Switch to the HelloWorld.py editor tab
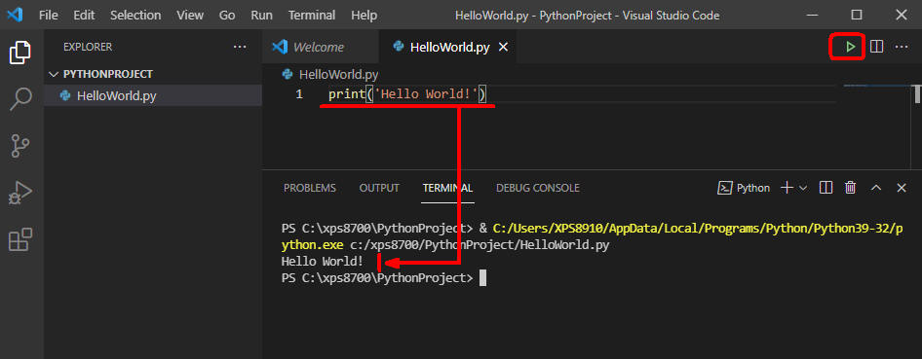922x359 pixels. point(449,48)
